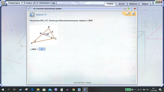Click the circular reset arrow icon
Viewport: 164px width, 92px height.
click(x=133, y=14)
